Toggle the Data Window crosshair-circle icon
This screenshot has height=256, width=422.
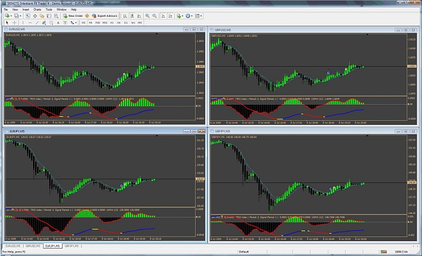[34, 16]
